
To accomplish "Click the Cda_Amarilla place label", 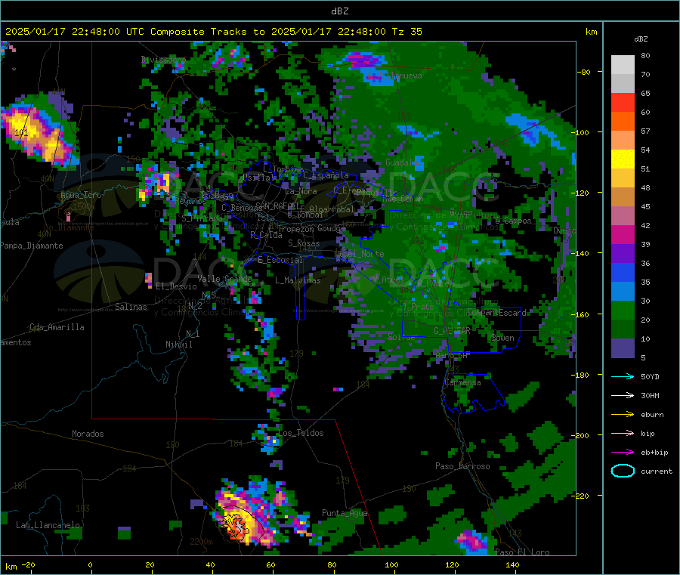I will click(x=57, y=327).
